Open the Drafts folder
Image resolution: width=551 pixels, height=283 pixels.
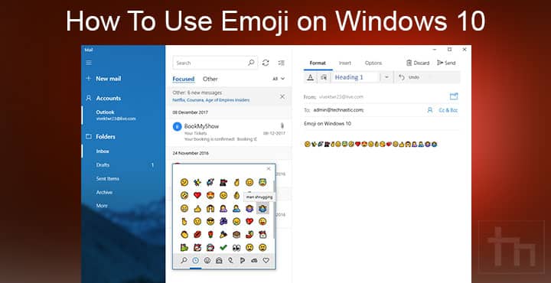[103, 164]
